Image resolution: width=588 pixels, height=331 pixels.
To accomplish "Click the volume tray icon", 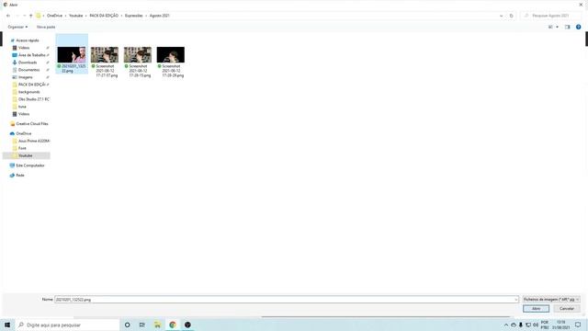I will pos(536,325).
